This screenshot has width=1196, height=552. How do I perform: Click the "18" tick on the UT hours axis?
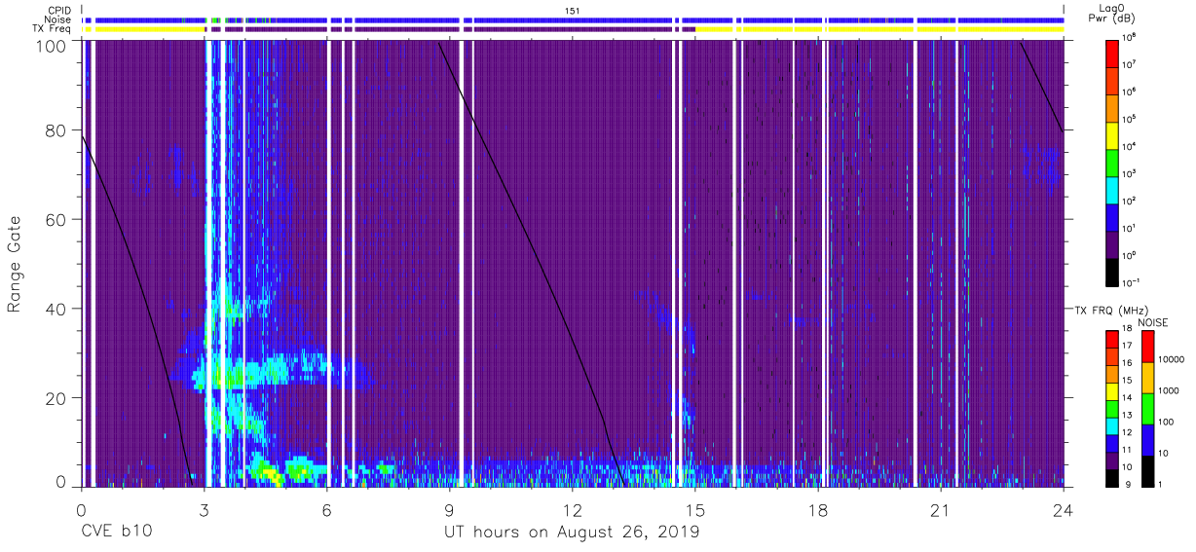tap(817, 509)
